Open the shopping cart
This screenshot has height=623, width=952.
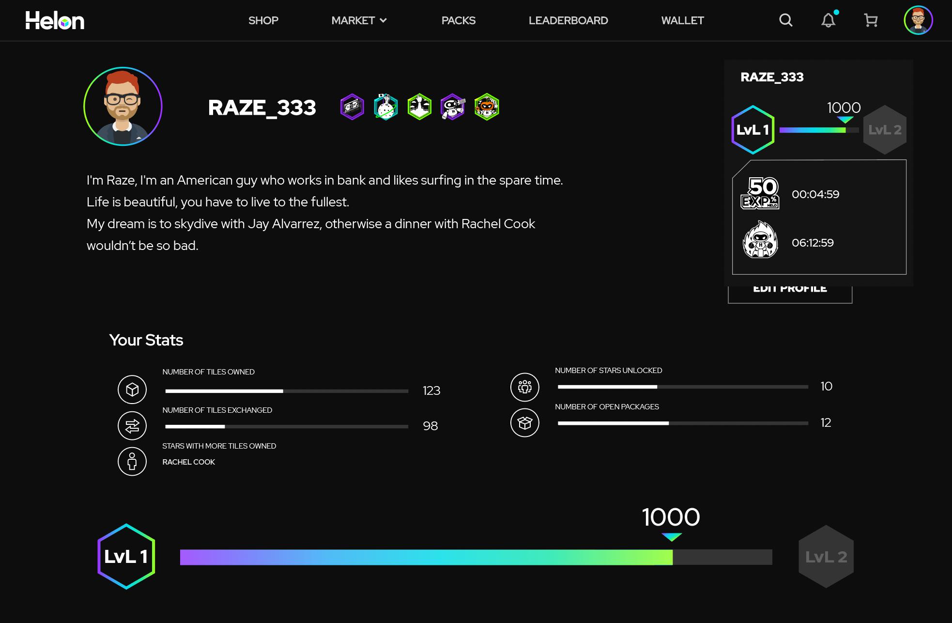[871, 20]
